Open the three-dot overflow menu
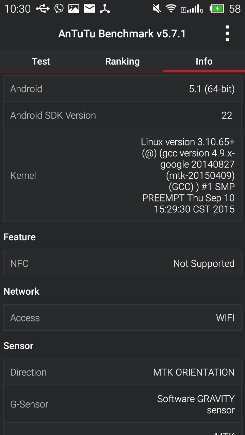The width and height of the screenshot is (245, 435). [227, 34]
